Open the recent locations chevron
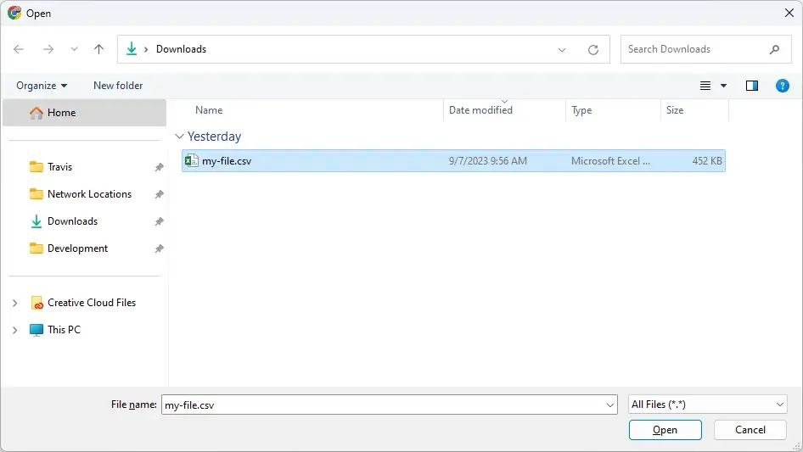The image size is (803, 452). [74, 49]
